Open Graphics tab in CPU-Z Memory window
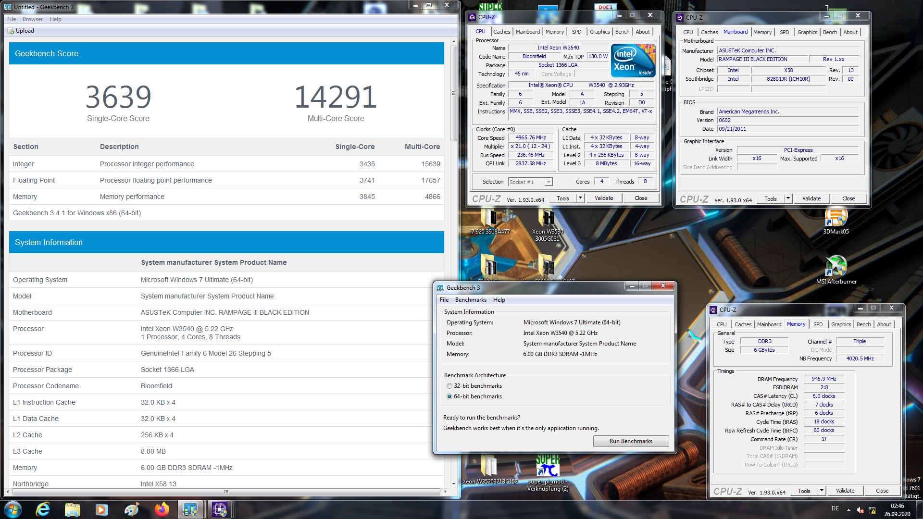This screenshot has height=519, width=923. click(x=841, y=324)
